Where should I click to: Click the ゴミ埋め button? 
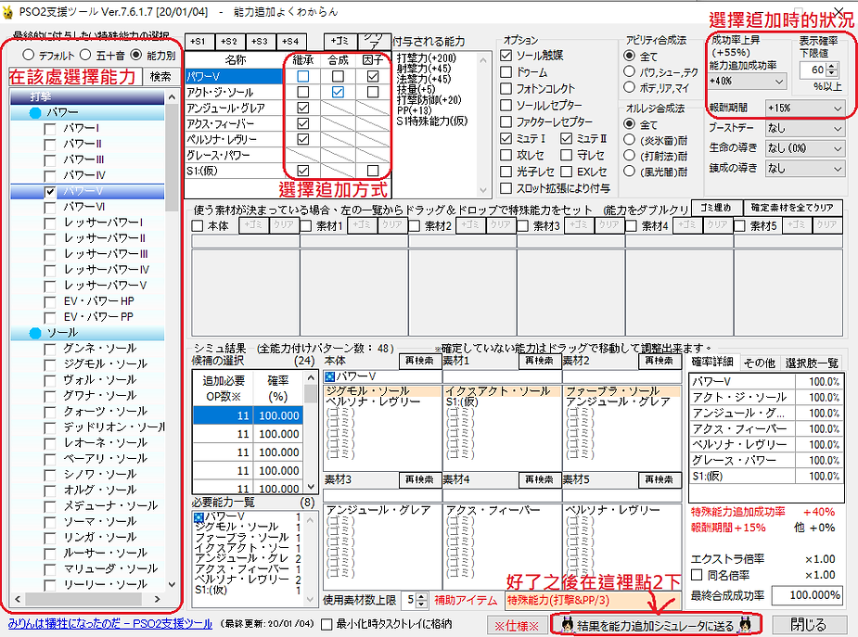(x=716, y=208)
